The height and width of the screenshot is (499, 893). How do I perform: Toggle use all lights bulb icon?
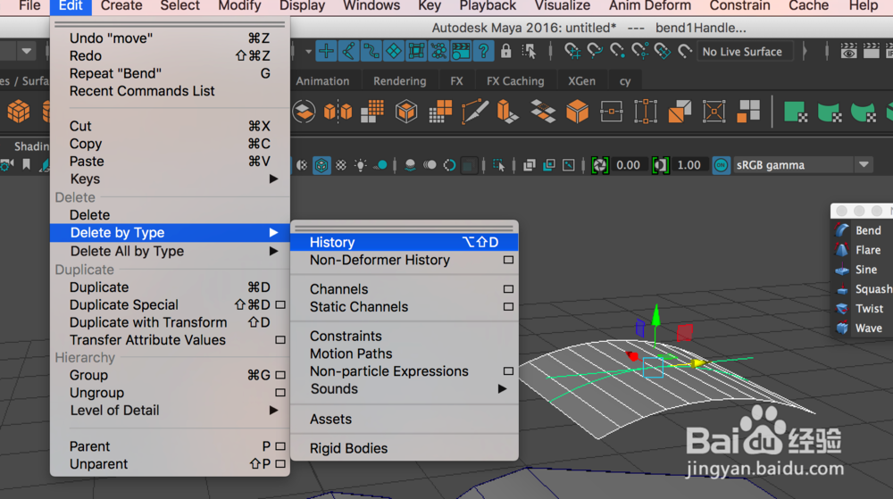[361, 165]
